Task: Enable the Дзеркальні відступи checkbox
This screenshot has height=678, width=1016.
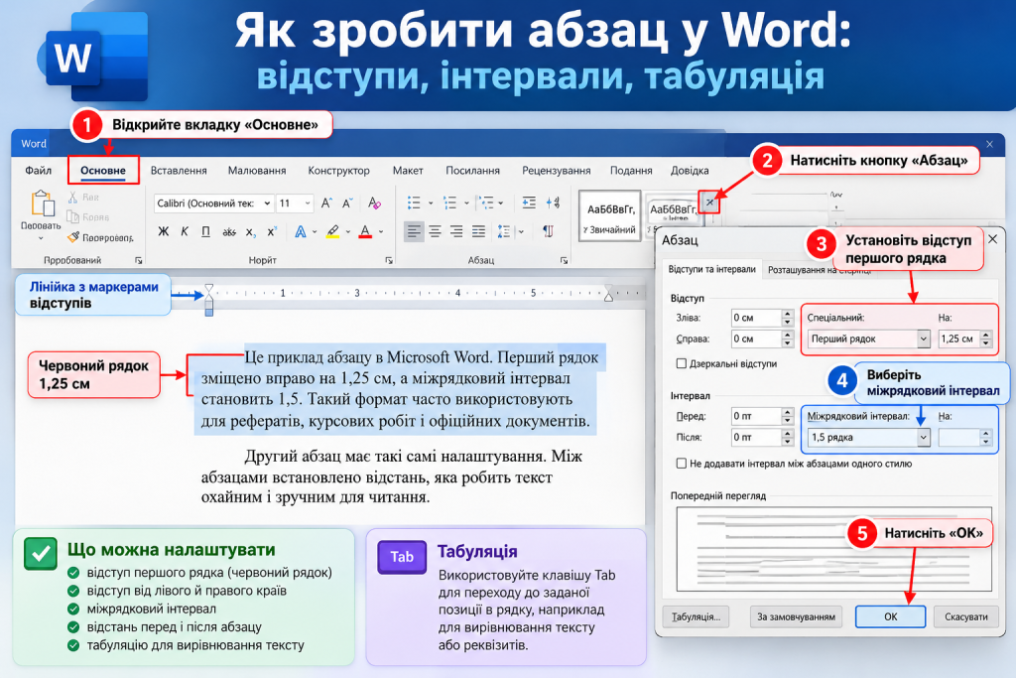Action: pyautogui.click(x=681, y=363)
